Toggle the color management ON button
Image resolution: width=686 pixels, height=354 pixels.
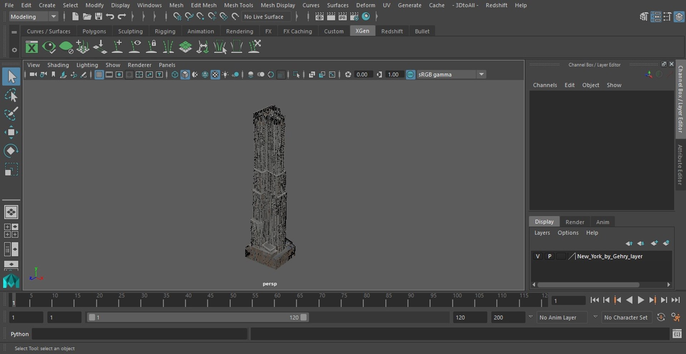click(x=411, y=74)
